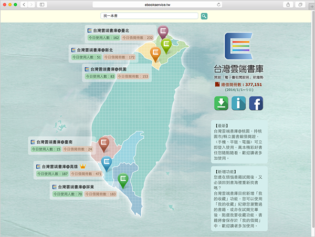Image resolution: width=315 pixels, height=237 pixels.
Task: Click the green Pingtung map pin
Action: point(123,181)
